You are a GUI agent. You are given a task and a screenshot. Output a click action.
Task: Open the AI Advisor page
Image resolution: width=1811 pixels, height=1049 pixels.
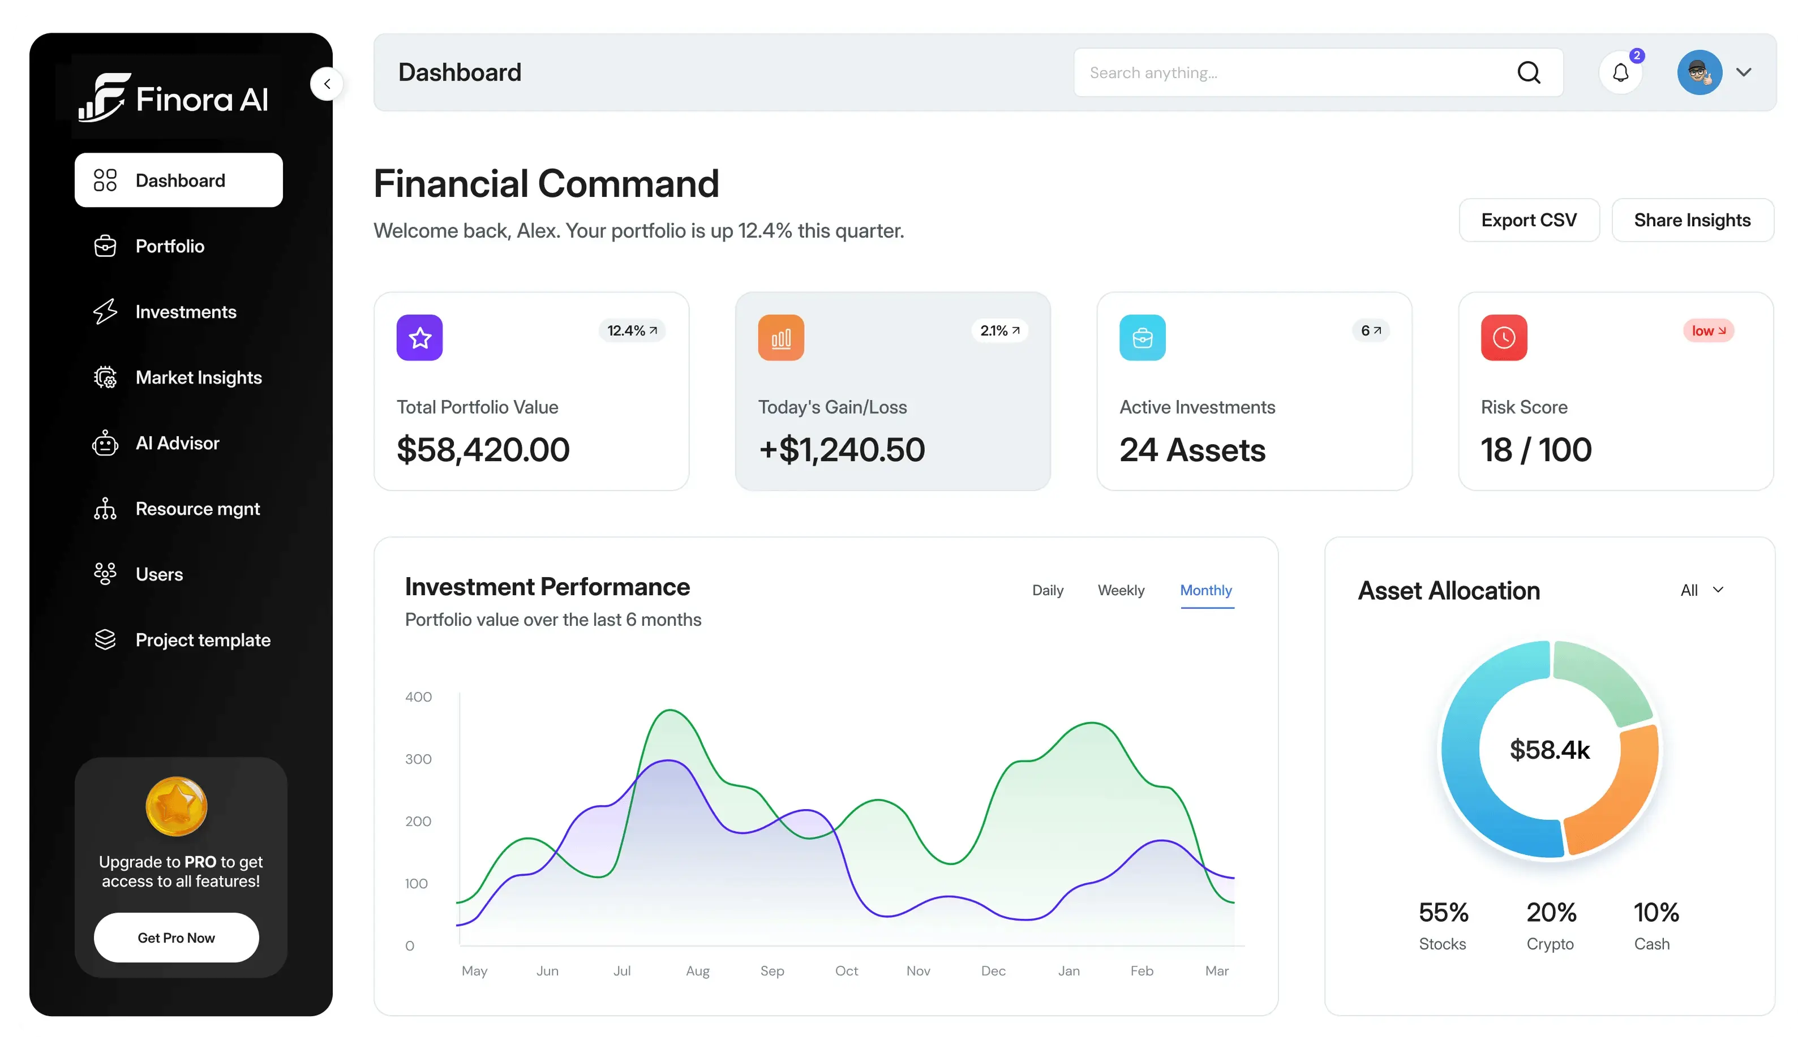pyautogui.click(x=179, y=442)
